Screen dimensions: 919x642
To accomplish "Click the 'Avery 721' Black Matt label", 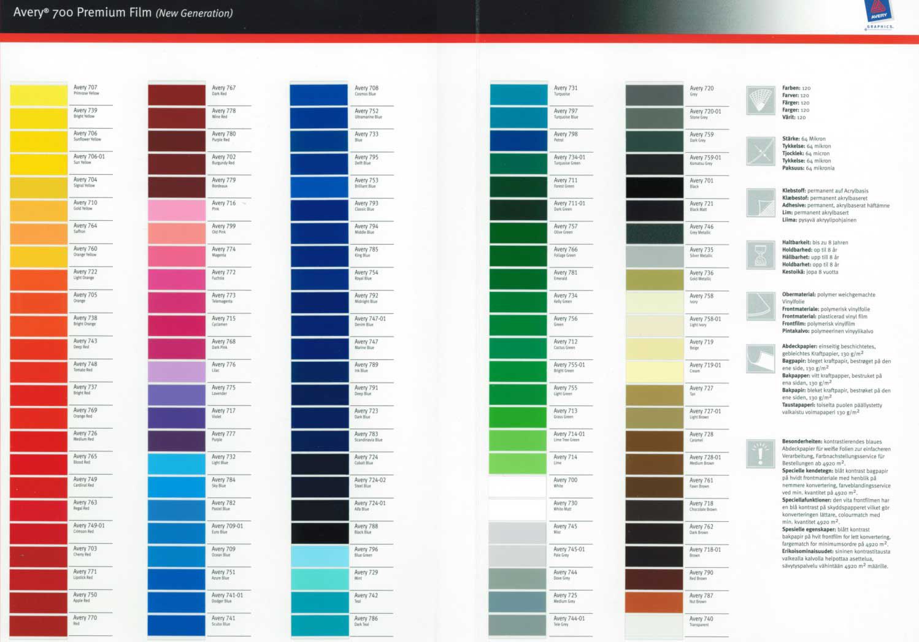I will click(702, 206).
